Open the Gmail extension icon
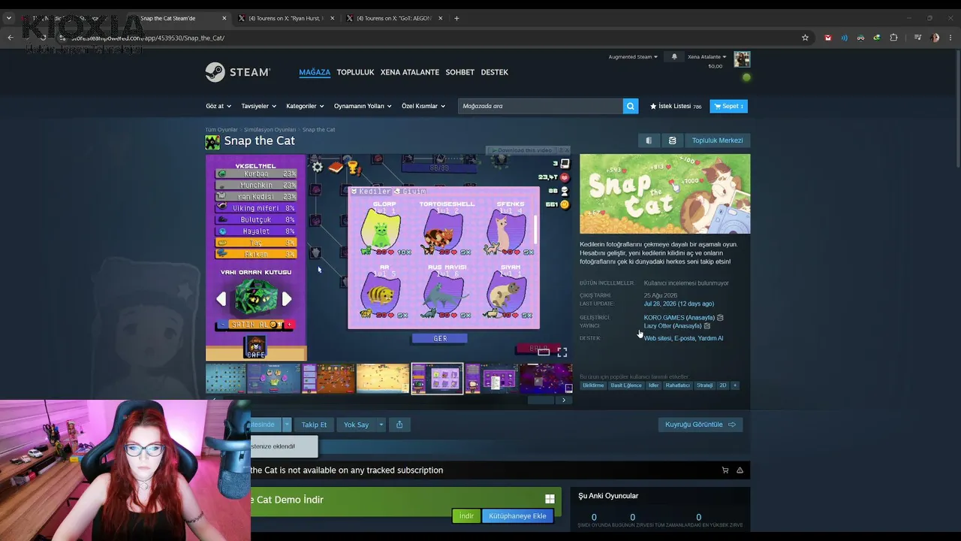Viewport: 961px width, 541px height. (x=828, y=38)
